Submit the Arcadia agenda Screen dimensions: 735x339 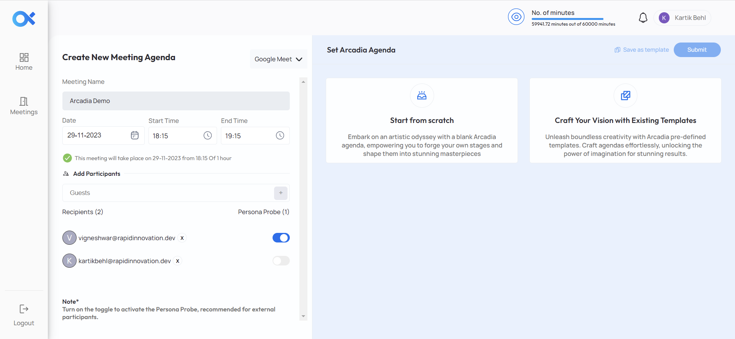tap(697, 50)
